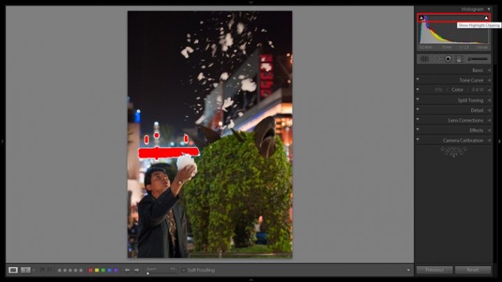The image size is (502, 282).
Task: Switch to Before/After comparison view
Action: tap(26, 270)
